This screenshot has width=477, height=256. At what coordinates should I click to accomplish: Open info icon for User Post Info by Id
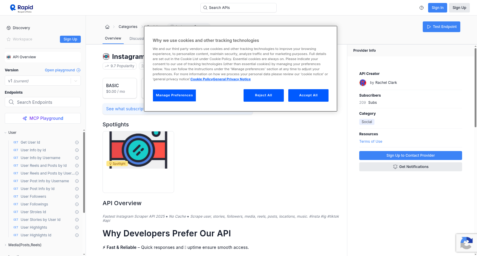[77, 189]
